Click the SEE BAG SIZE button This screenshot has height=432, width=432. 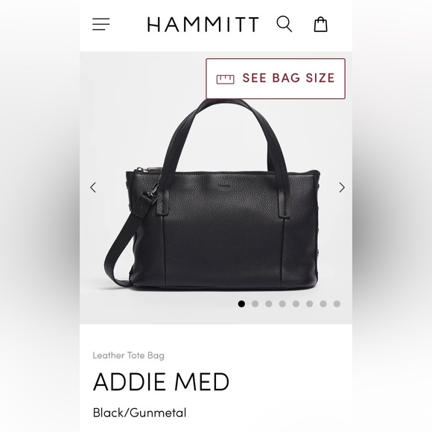click(276, 78)
